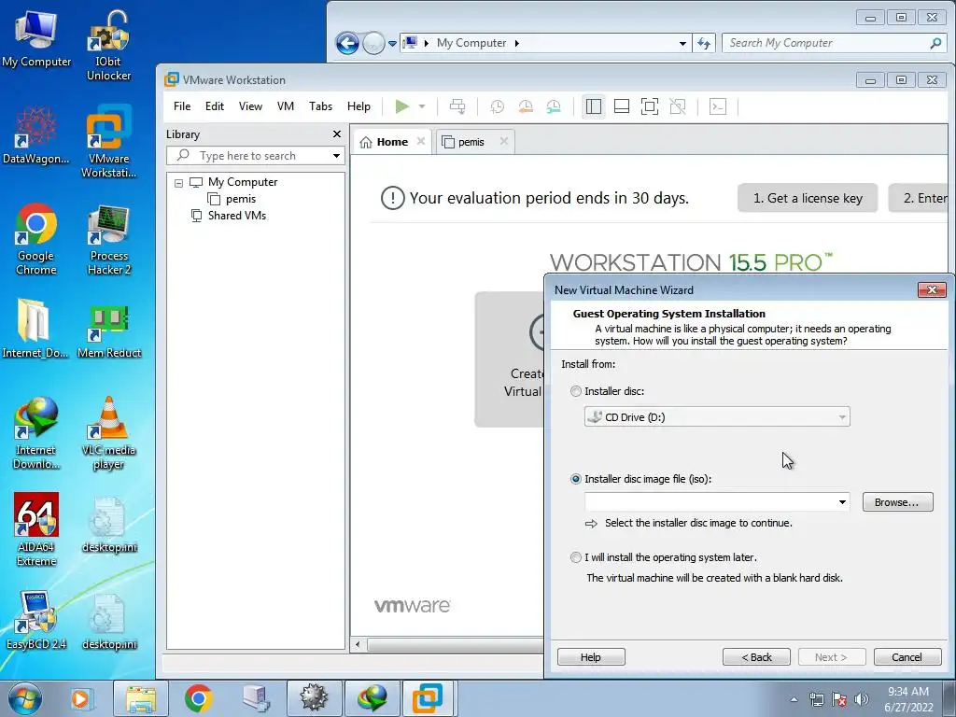Click the Explorer refresh button

point(704,43)
